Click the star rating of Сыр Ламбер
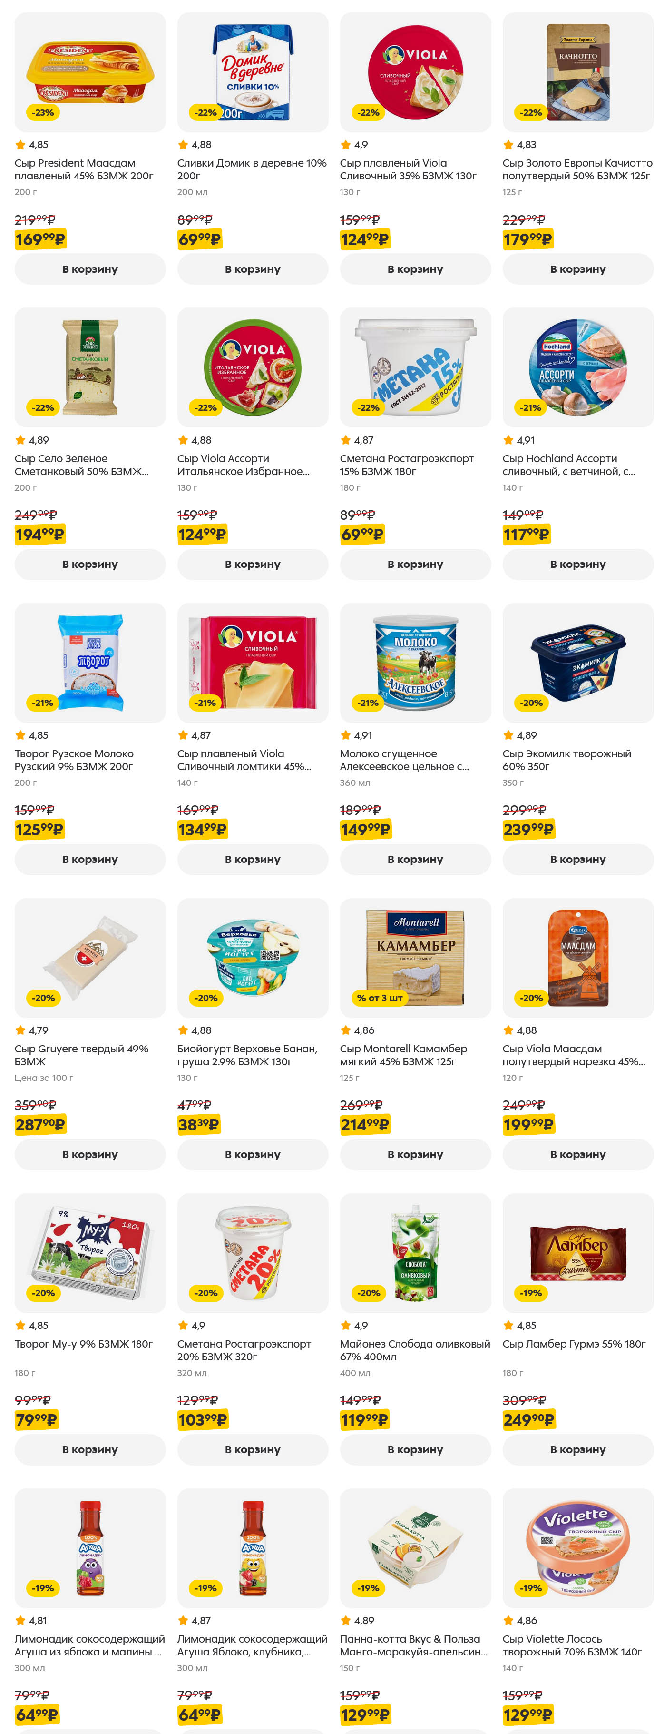 point(519,1325)
